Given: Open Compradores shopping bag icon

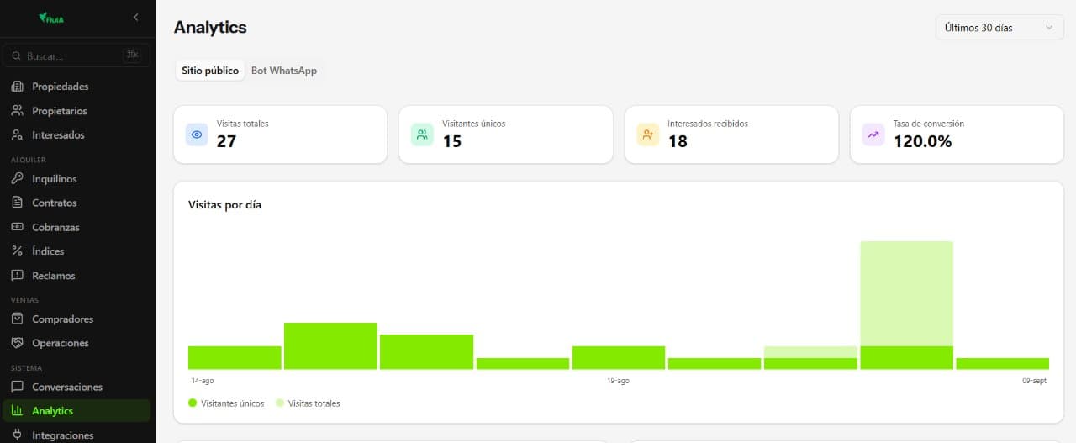Looking at the screenshot, I should [x=17, y=319].
